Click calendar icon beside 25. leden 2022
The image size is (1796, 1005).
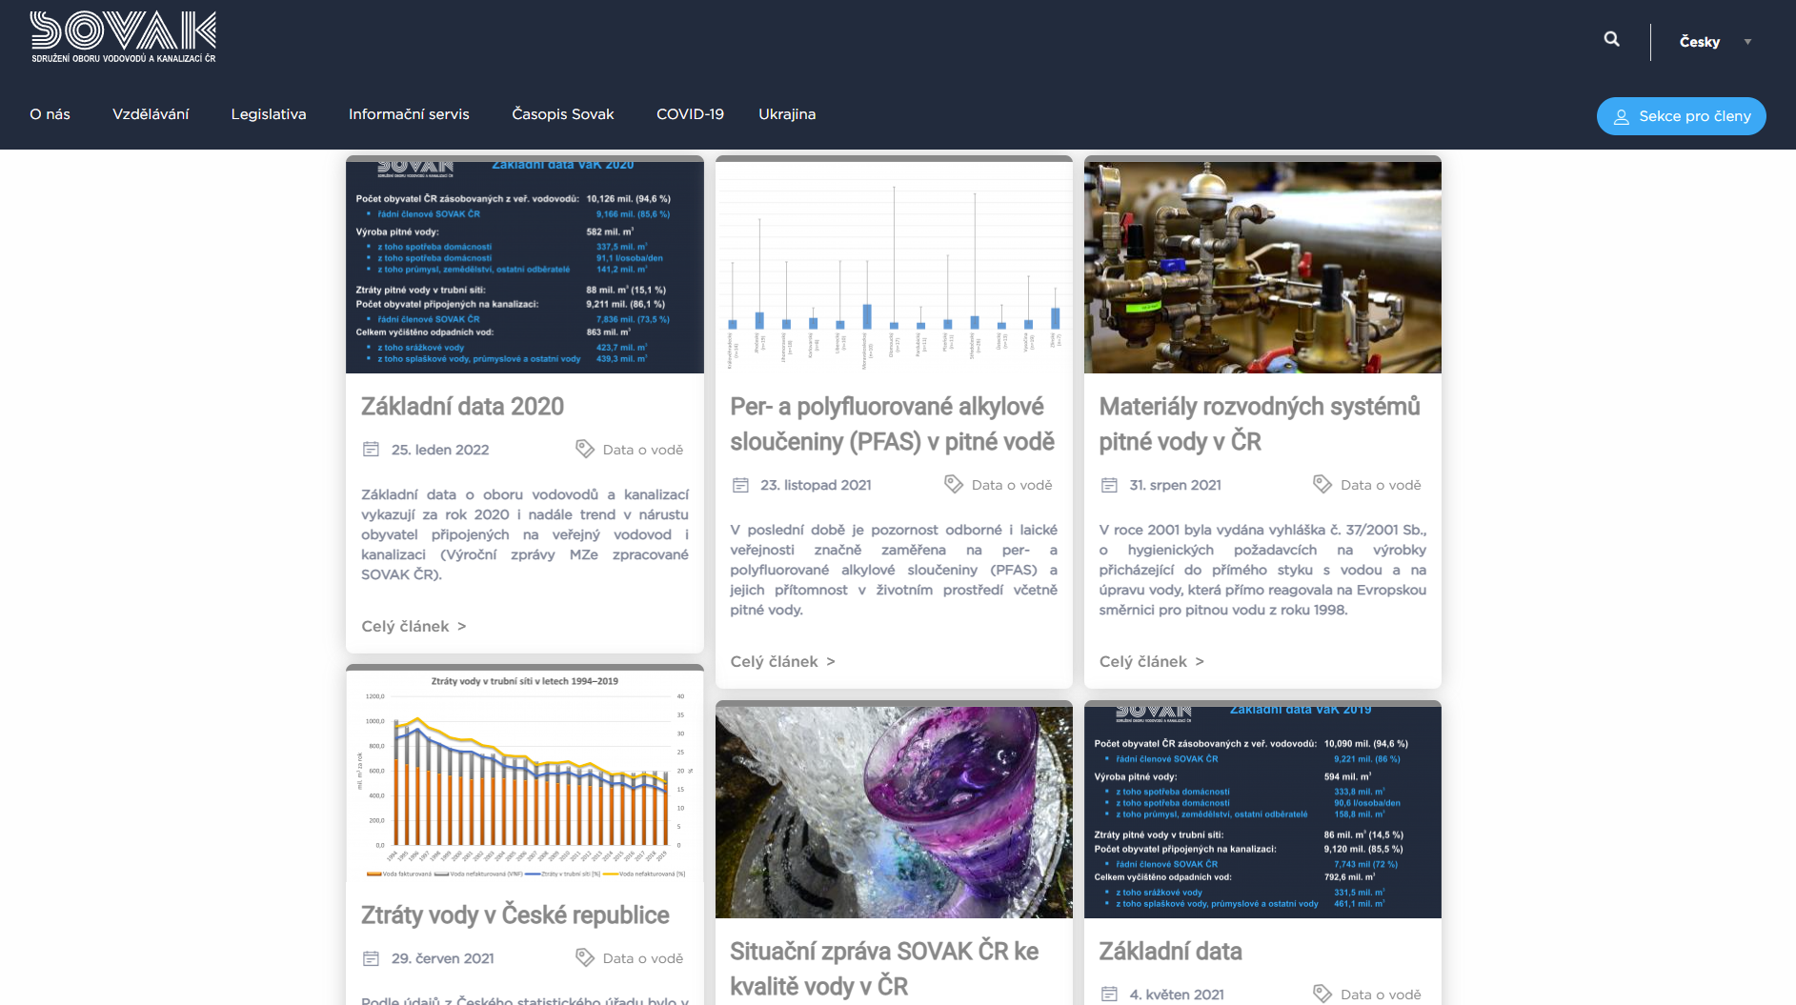point(371,450)
